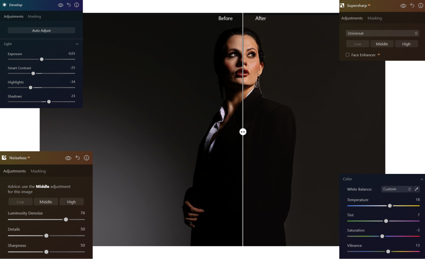Select Adjustments tab in Supersharp panel
Viewport: 425px width, 259px height.
point(352,18)
